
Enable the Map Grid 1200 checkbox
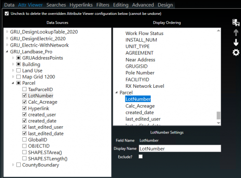18,77
